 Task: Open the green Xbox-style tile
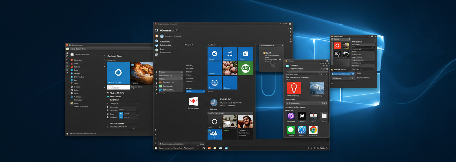click(245, 68)
